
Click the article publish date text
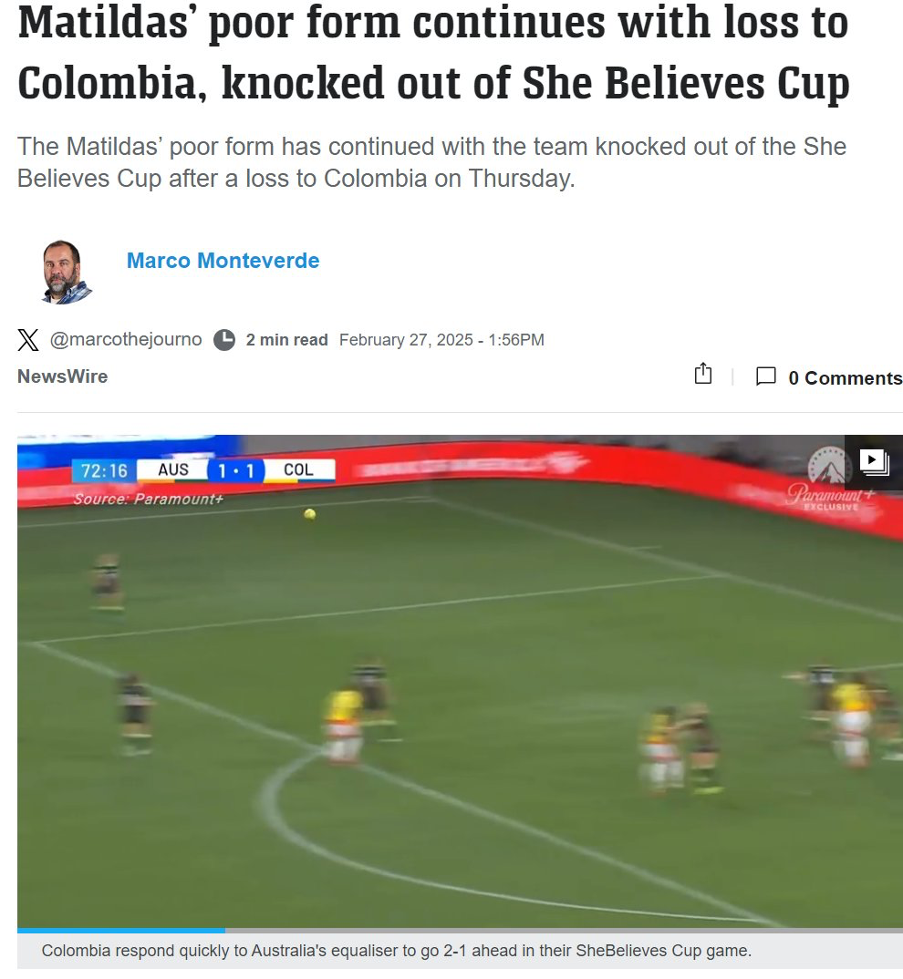(x=441, y=340)
